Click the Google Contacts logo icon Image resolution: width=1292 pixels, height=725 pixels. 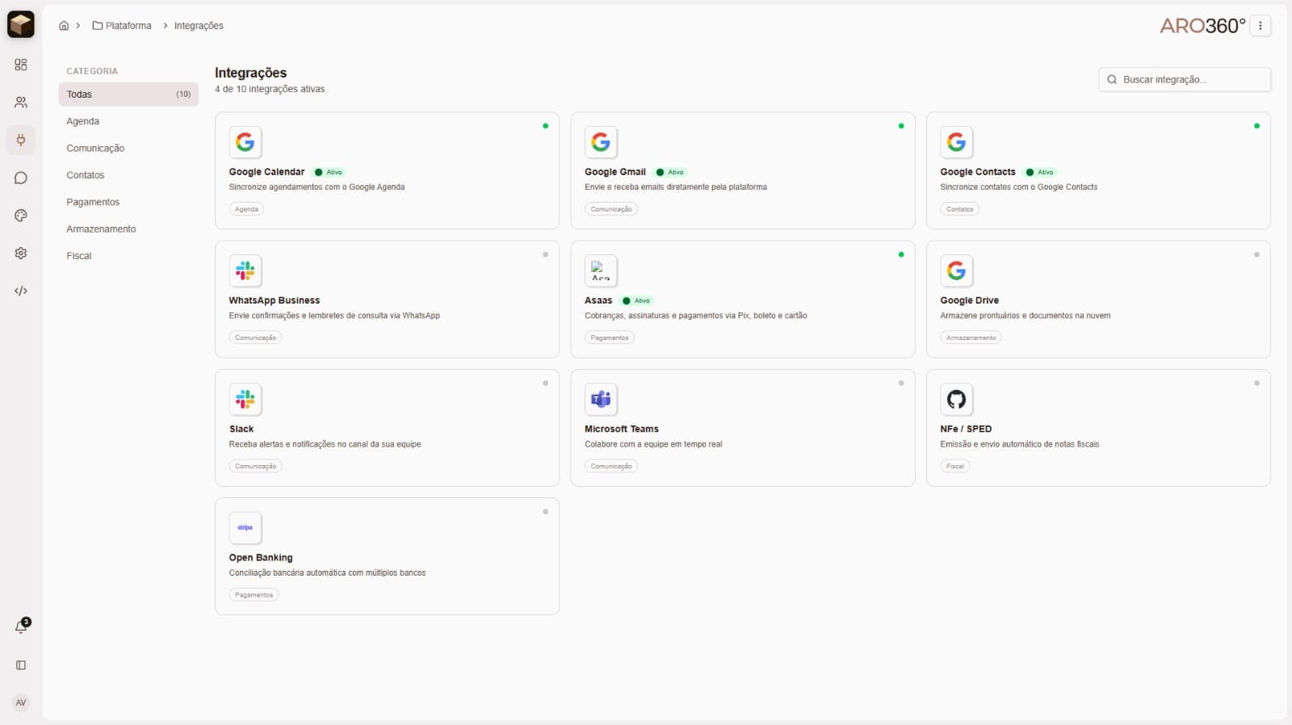point(957,142)
